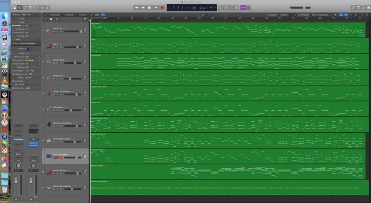Toggle the region Loop checkbox
371x203 pixels.
tap(26, 22)
